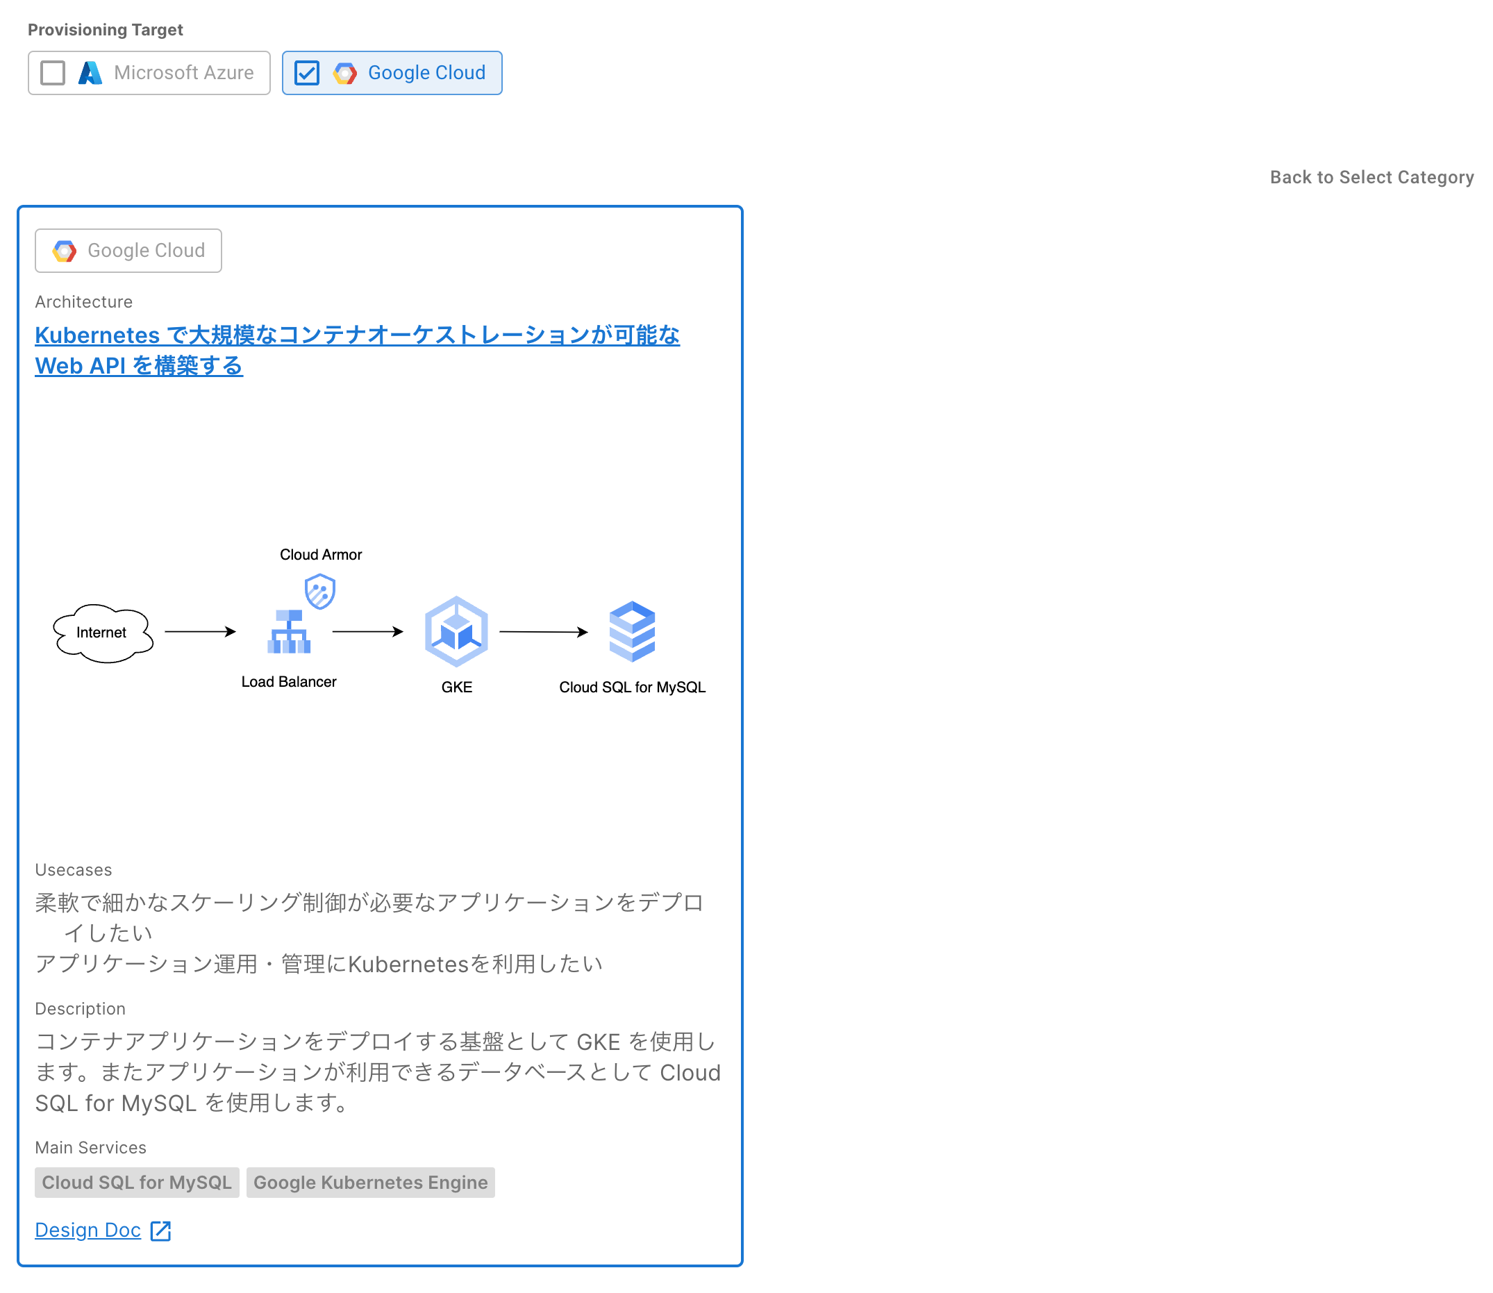The image size is (1493, 1293).
Task: Click Google Cloud logo inside architecture card
Action: (64, 251)
